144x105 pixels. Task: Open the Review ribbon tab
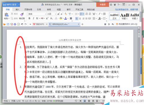pos(49,9)
